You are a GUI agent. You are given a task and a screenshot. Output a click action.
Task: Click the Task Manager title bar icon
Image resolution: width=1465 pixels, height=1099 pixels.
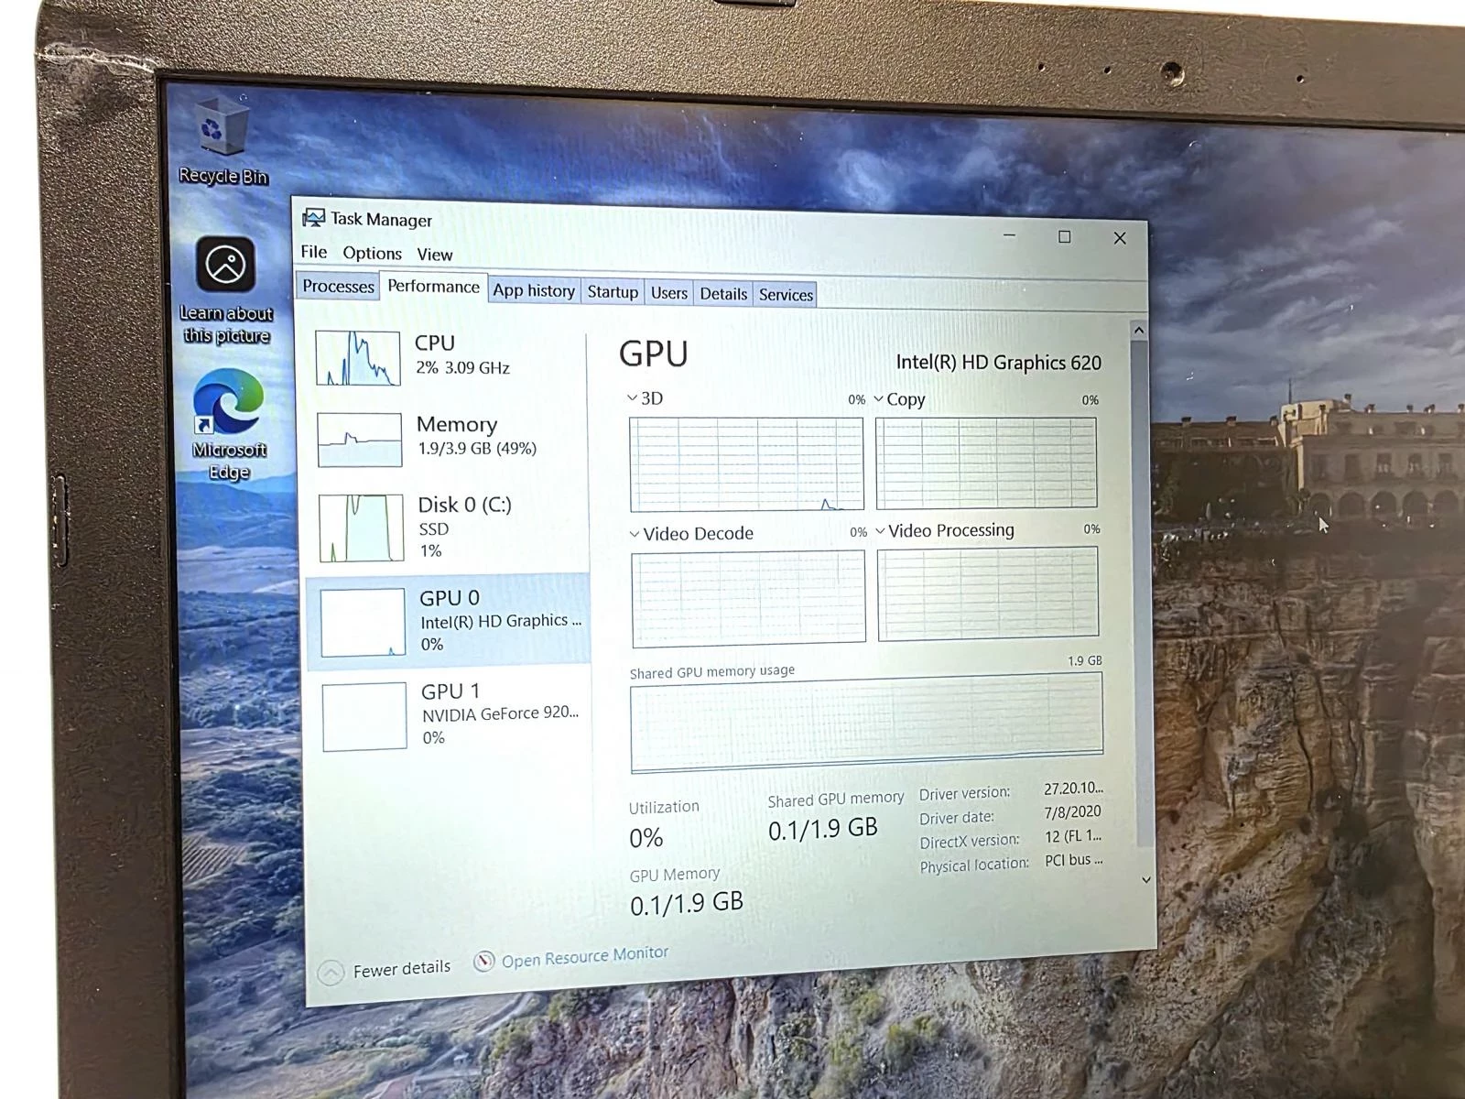(313, 217)
